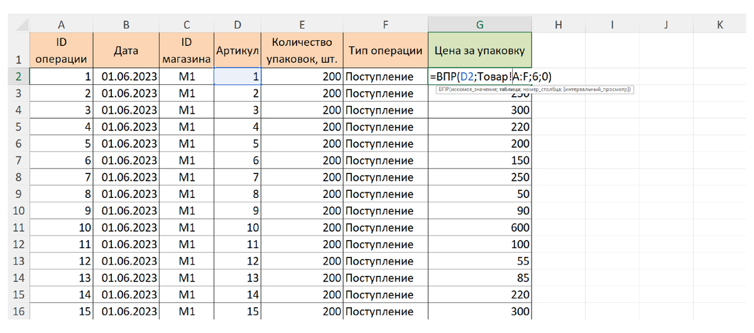Select column C header
This screenshot has height=333, width=754.
187,25
